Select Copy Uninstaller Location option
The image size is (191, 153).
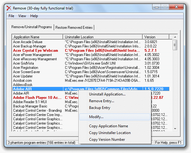pyautogui.click(x=110, y=133)
